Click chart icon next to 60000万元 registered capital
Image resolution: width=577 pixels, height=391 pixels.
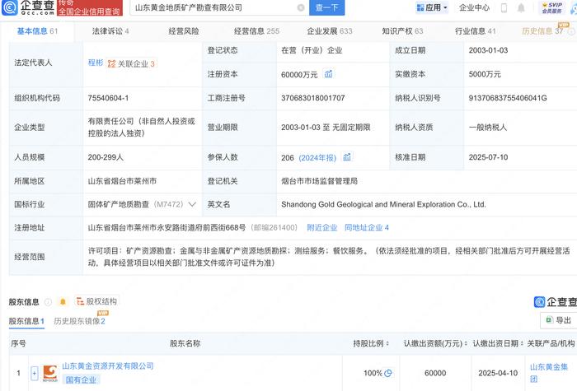click(328, 74)
